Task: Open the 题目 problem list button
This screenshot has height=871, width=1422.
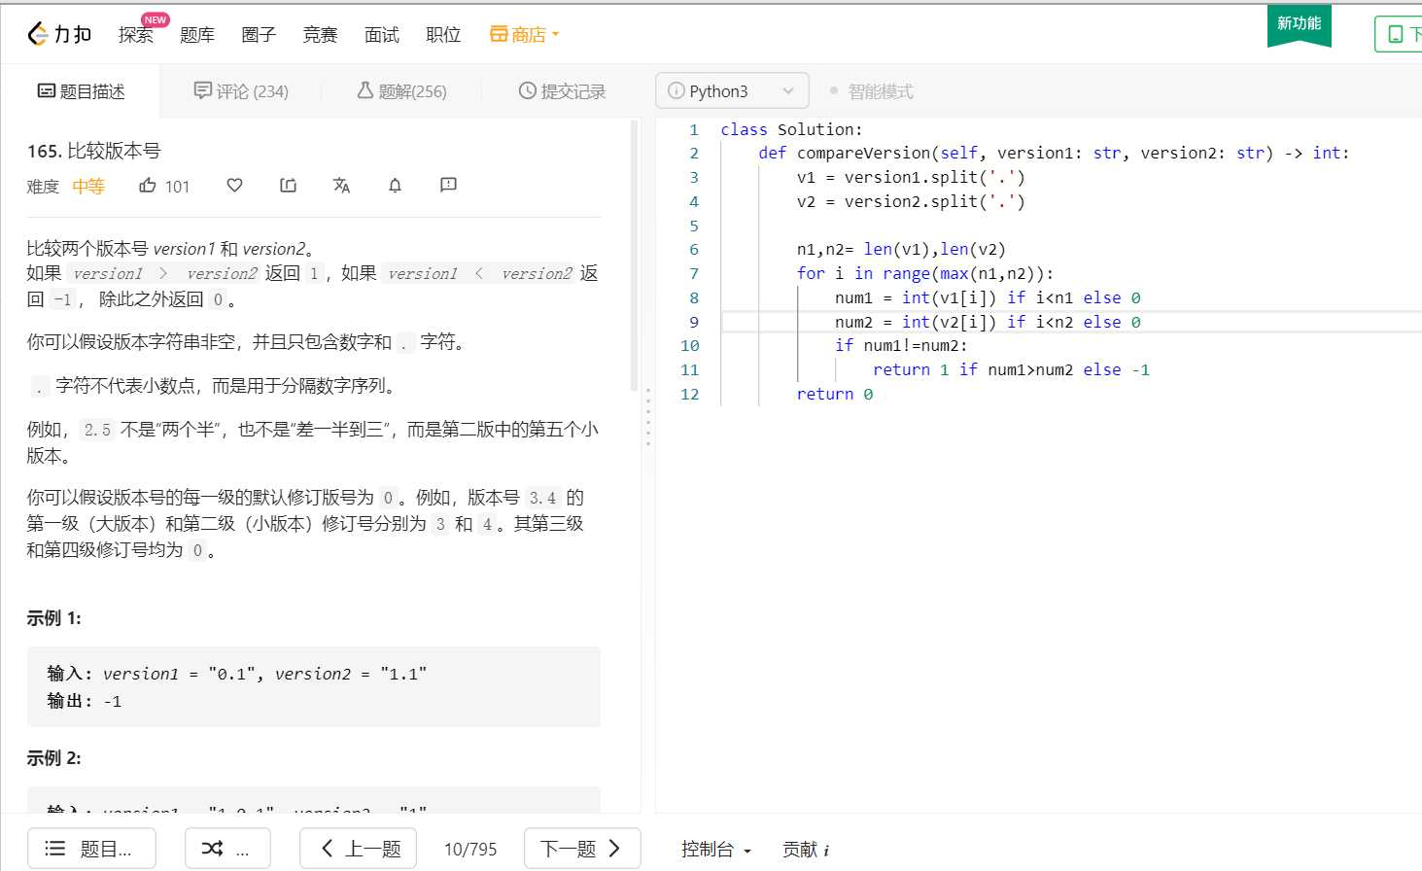Action: coord(92,849)
